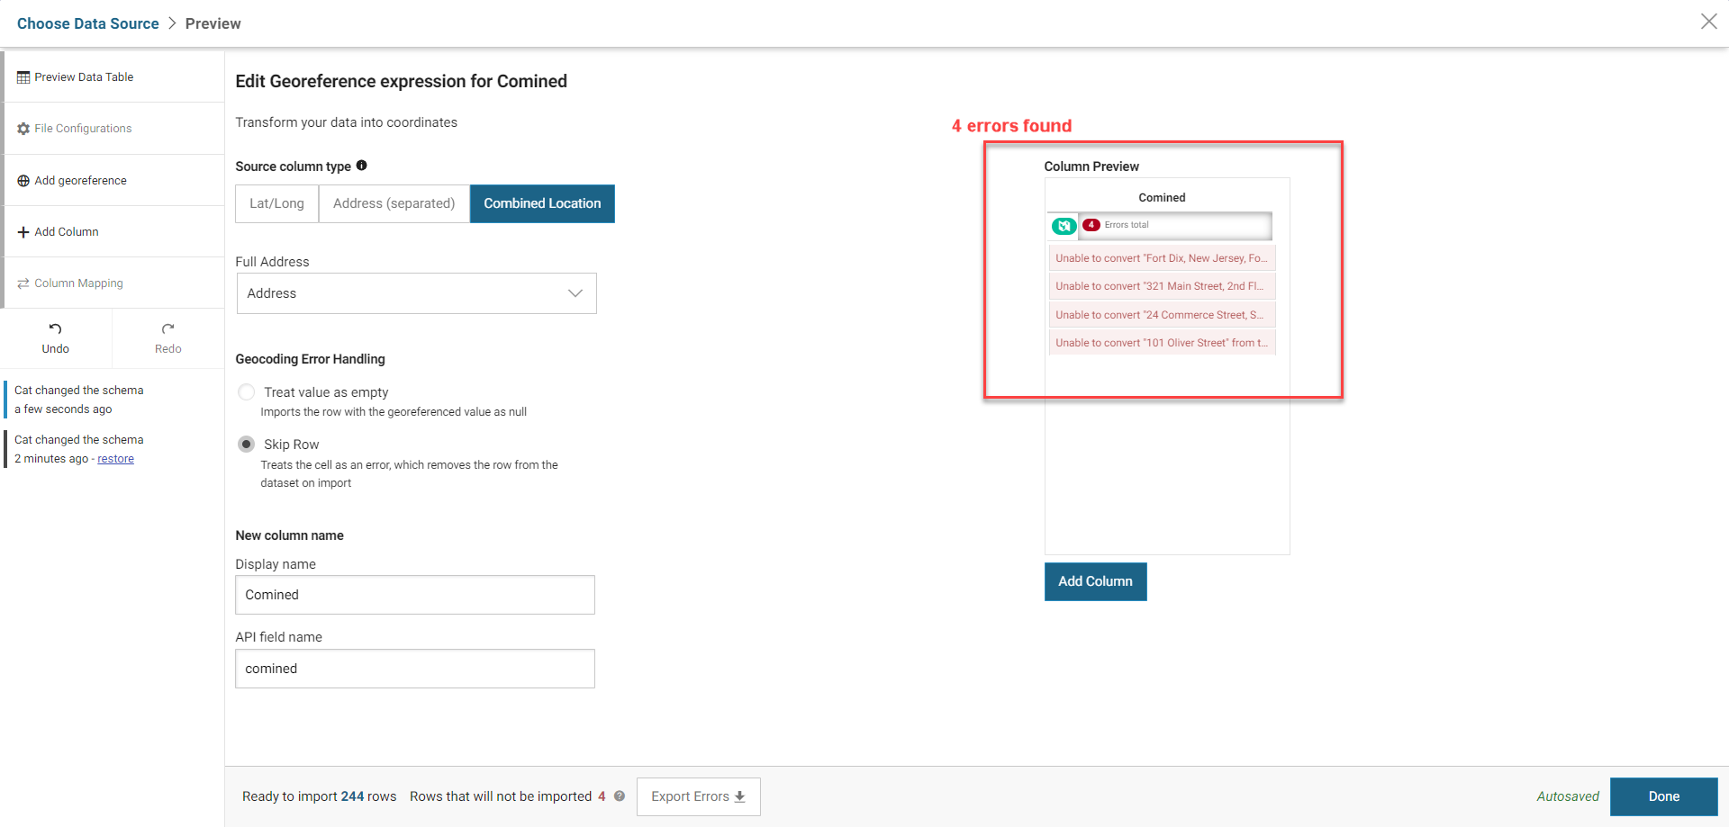Viewport: 1729px width, 827px height.
Task: Click Choose Data Source breadcrumb
Action: click(x=87, y=23)
